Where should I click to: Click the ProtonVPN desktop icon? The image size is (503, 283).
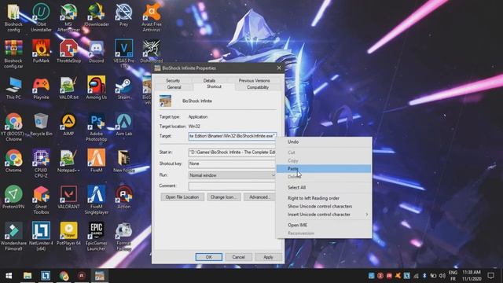pyautogui.click(x=13, y=197)
